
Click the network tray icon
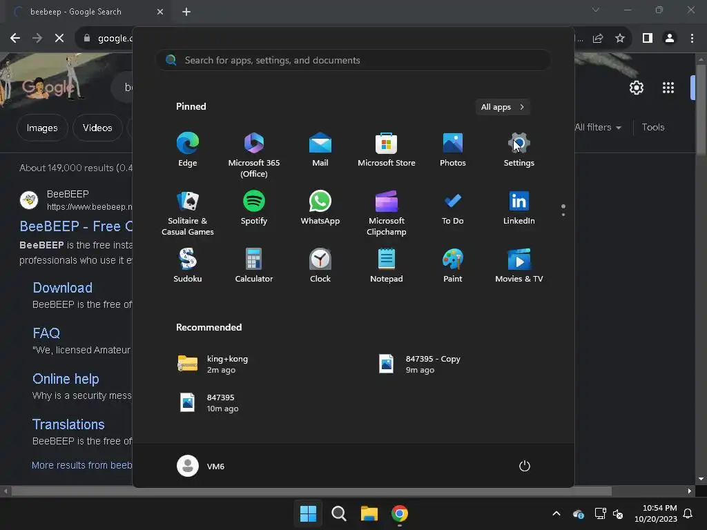600,513
